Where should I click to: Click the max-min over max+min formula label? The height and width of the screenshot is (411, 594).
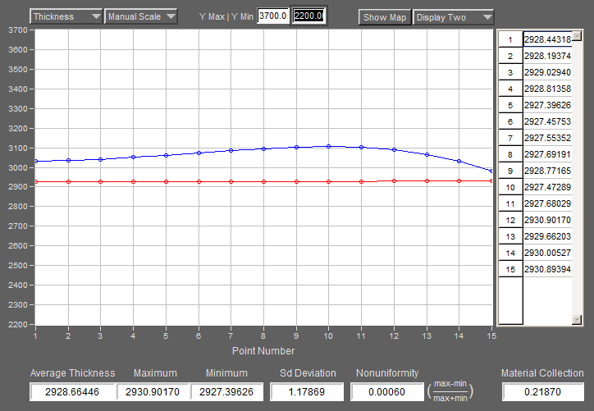[450, 391]
